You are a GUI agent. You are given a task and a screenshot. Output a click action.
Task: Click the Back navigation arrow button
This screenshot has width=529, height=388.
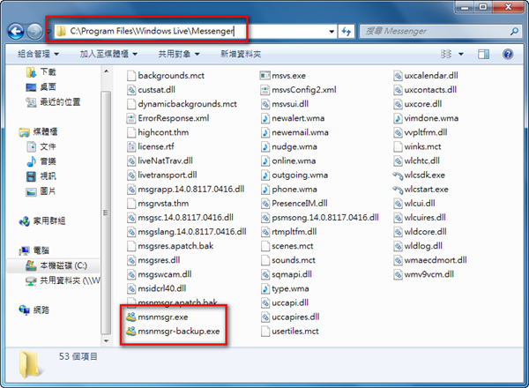coord(16,32)
